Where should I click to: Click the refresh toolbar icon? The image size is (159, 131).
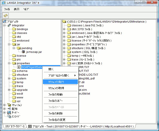(6, 16)
